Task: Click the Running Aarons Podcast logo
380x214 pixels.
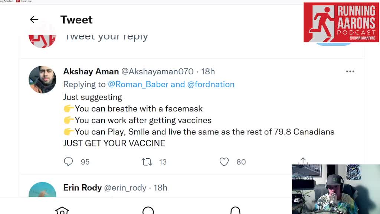Action: pos(341,22)
